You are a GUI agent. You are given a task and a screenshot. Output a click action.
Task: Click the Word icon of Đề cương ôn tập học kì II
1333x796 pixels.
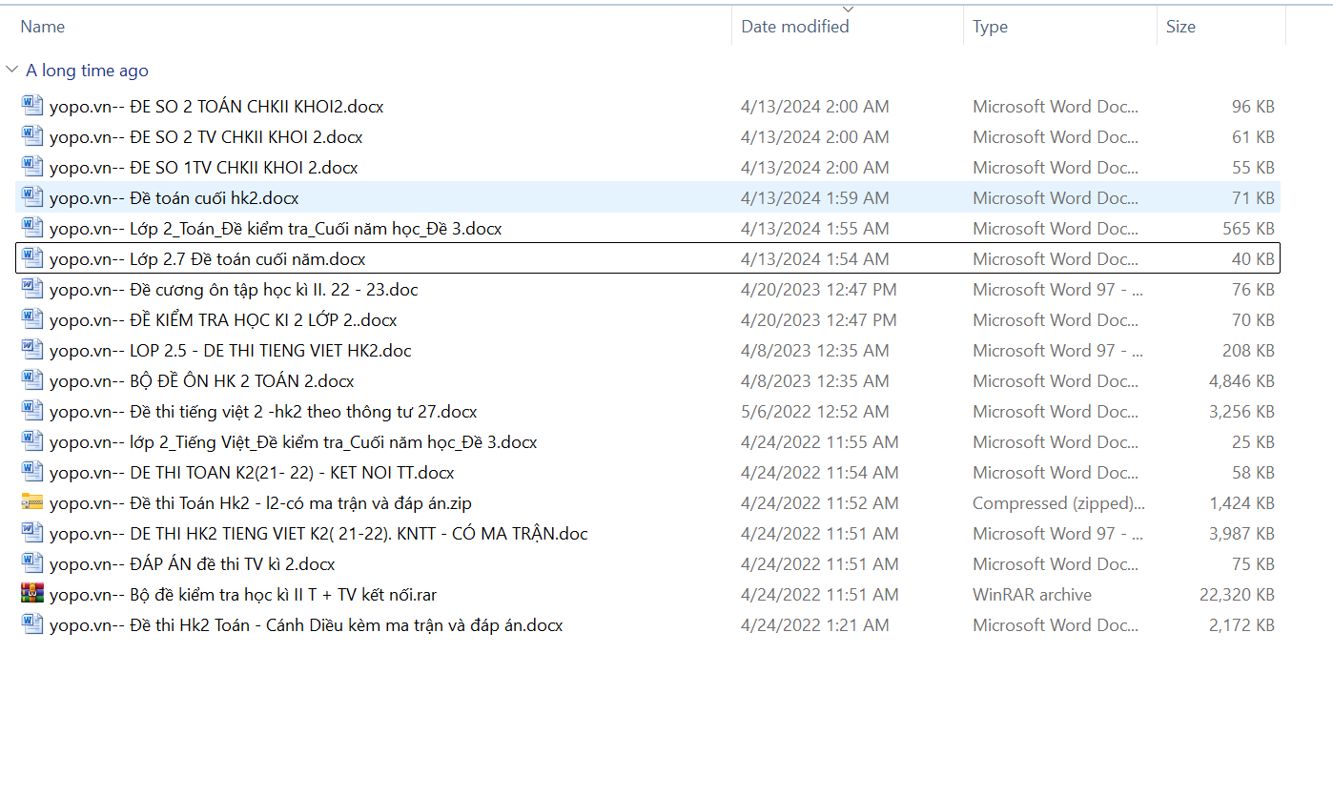coord(32,289)
